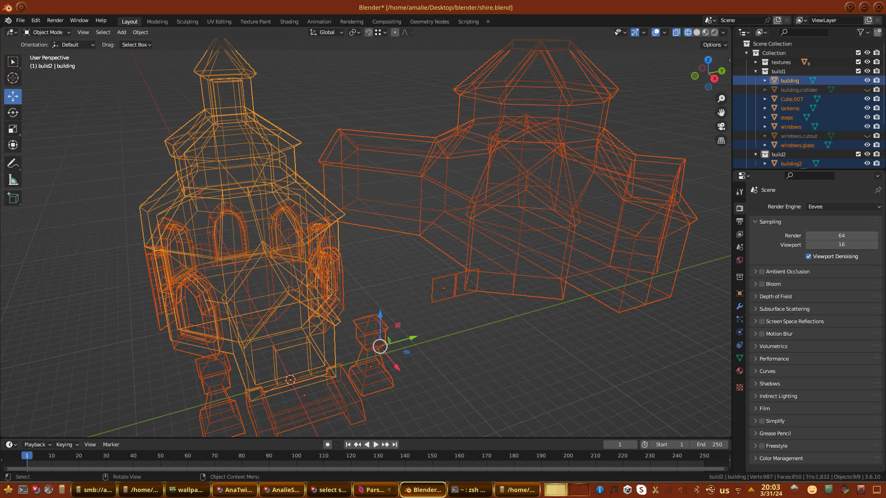Click the viewport Options button

point(714,45)
